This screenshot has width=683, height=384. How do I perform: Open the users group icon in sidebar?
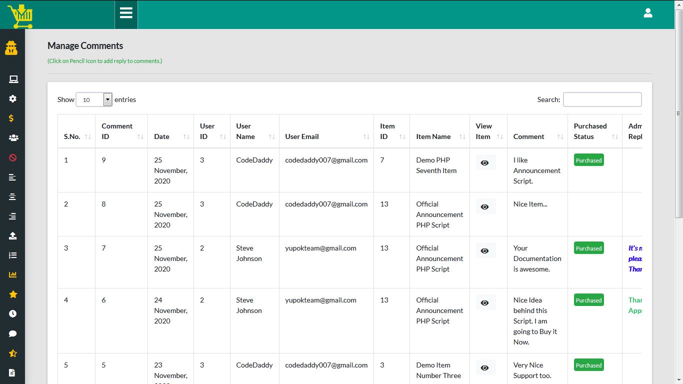coord(12,137)
